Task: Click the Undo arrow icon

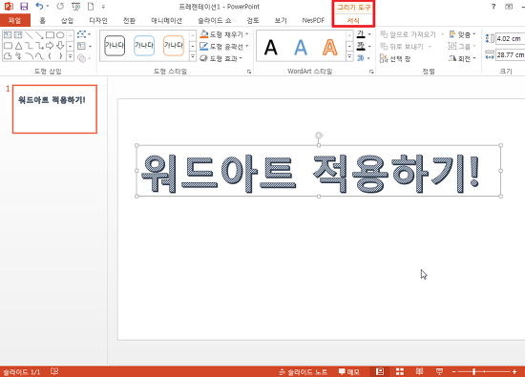Action: click(39, 6)
